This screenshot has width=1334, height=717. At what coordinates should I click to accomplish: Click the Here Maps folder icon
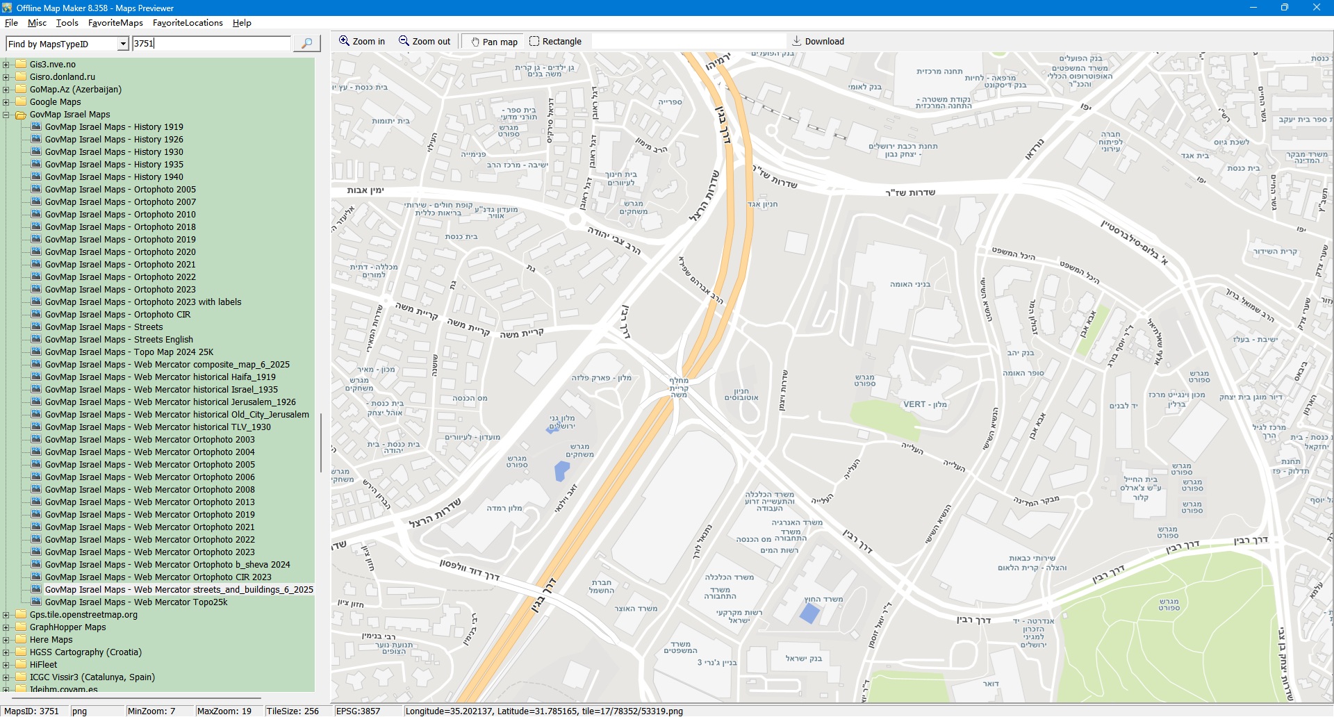coord(21,640)
